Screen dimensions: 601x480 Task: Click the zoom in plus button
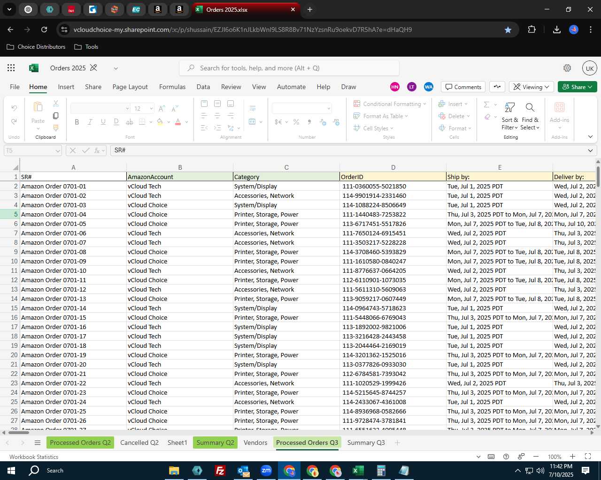(572, 457)
